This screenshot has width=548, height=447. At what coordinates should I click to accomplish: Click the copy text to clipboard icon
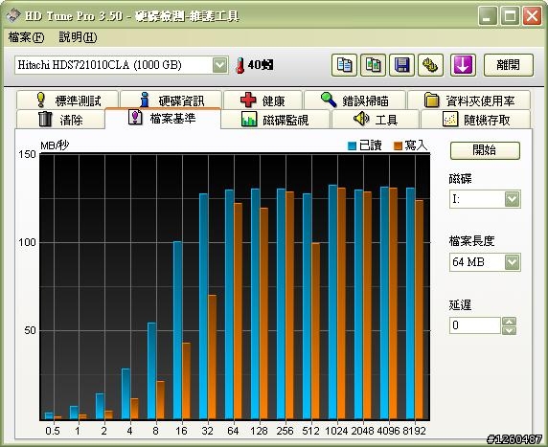pos(344,65)
